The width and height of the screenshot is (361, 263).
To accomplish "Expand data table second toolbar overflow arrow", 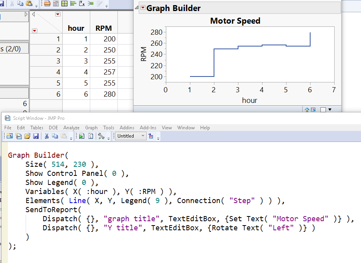I will click(x=106, y=6).
